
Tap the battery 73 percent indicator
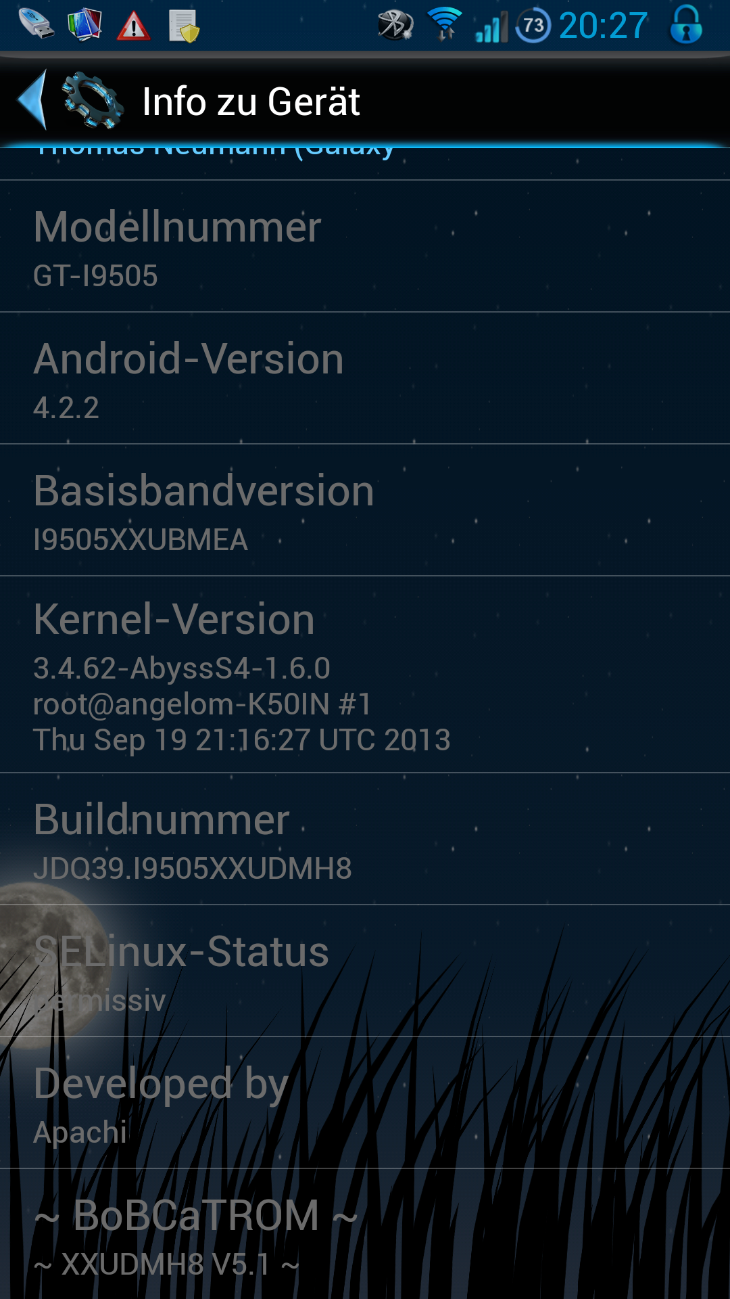click(533, 26)
